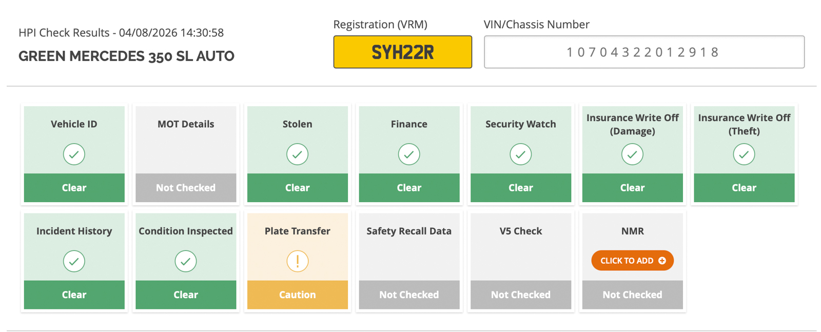821x332 pixels.
Task: Click the yellow SYH22R registration plate
Action: point(402,52)
